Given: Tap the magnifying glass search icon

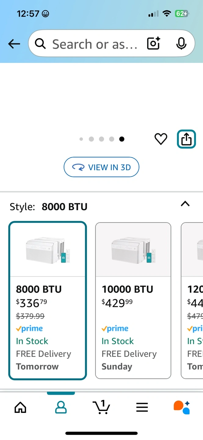Looking at the screenshot, I should (x=41, y=44).
